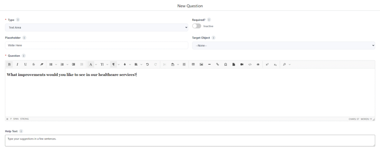Apply italic formatting in the toolbar
This screenshot has width=380, height=149.
pos(17,64)
